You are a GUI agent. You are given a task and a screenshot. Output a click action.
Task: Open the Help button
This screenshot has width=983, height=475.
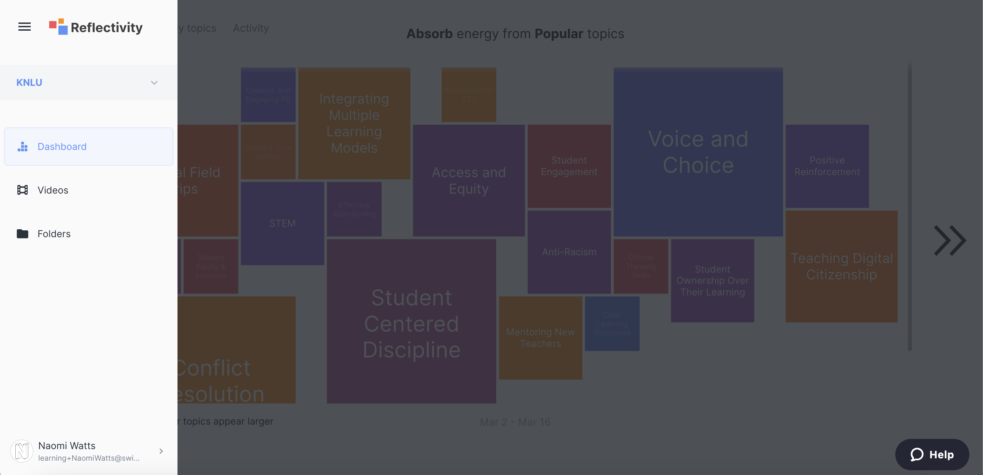coord(932,455)
